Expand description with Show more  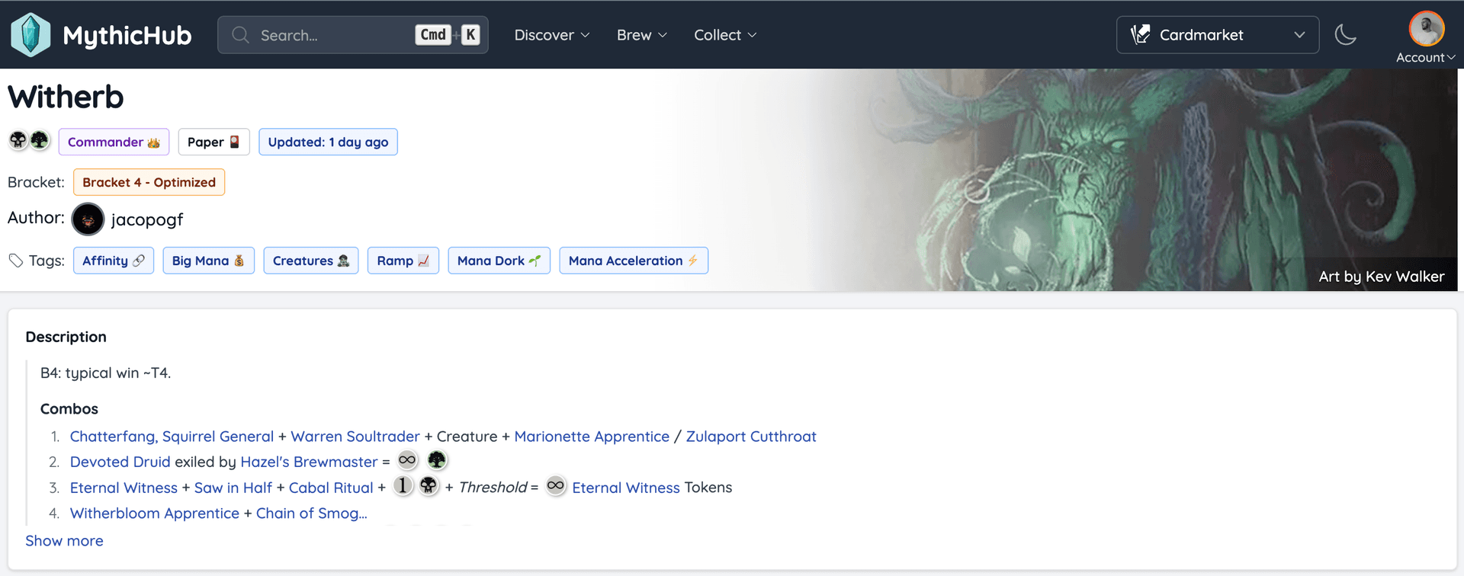(x=64, y=541)
